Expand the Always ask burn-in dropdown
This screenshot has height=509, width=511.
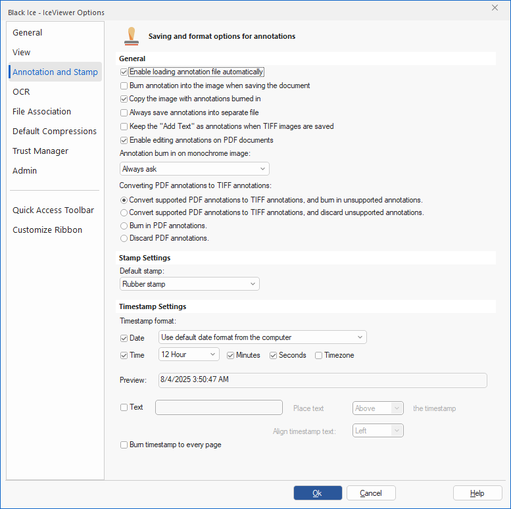tap(194, 169)
